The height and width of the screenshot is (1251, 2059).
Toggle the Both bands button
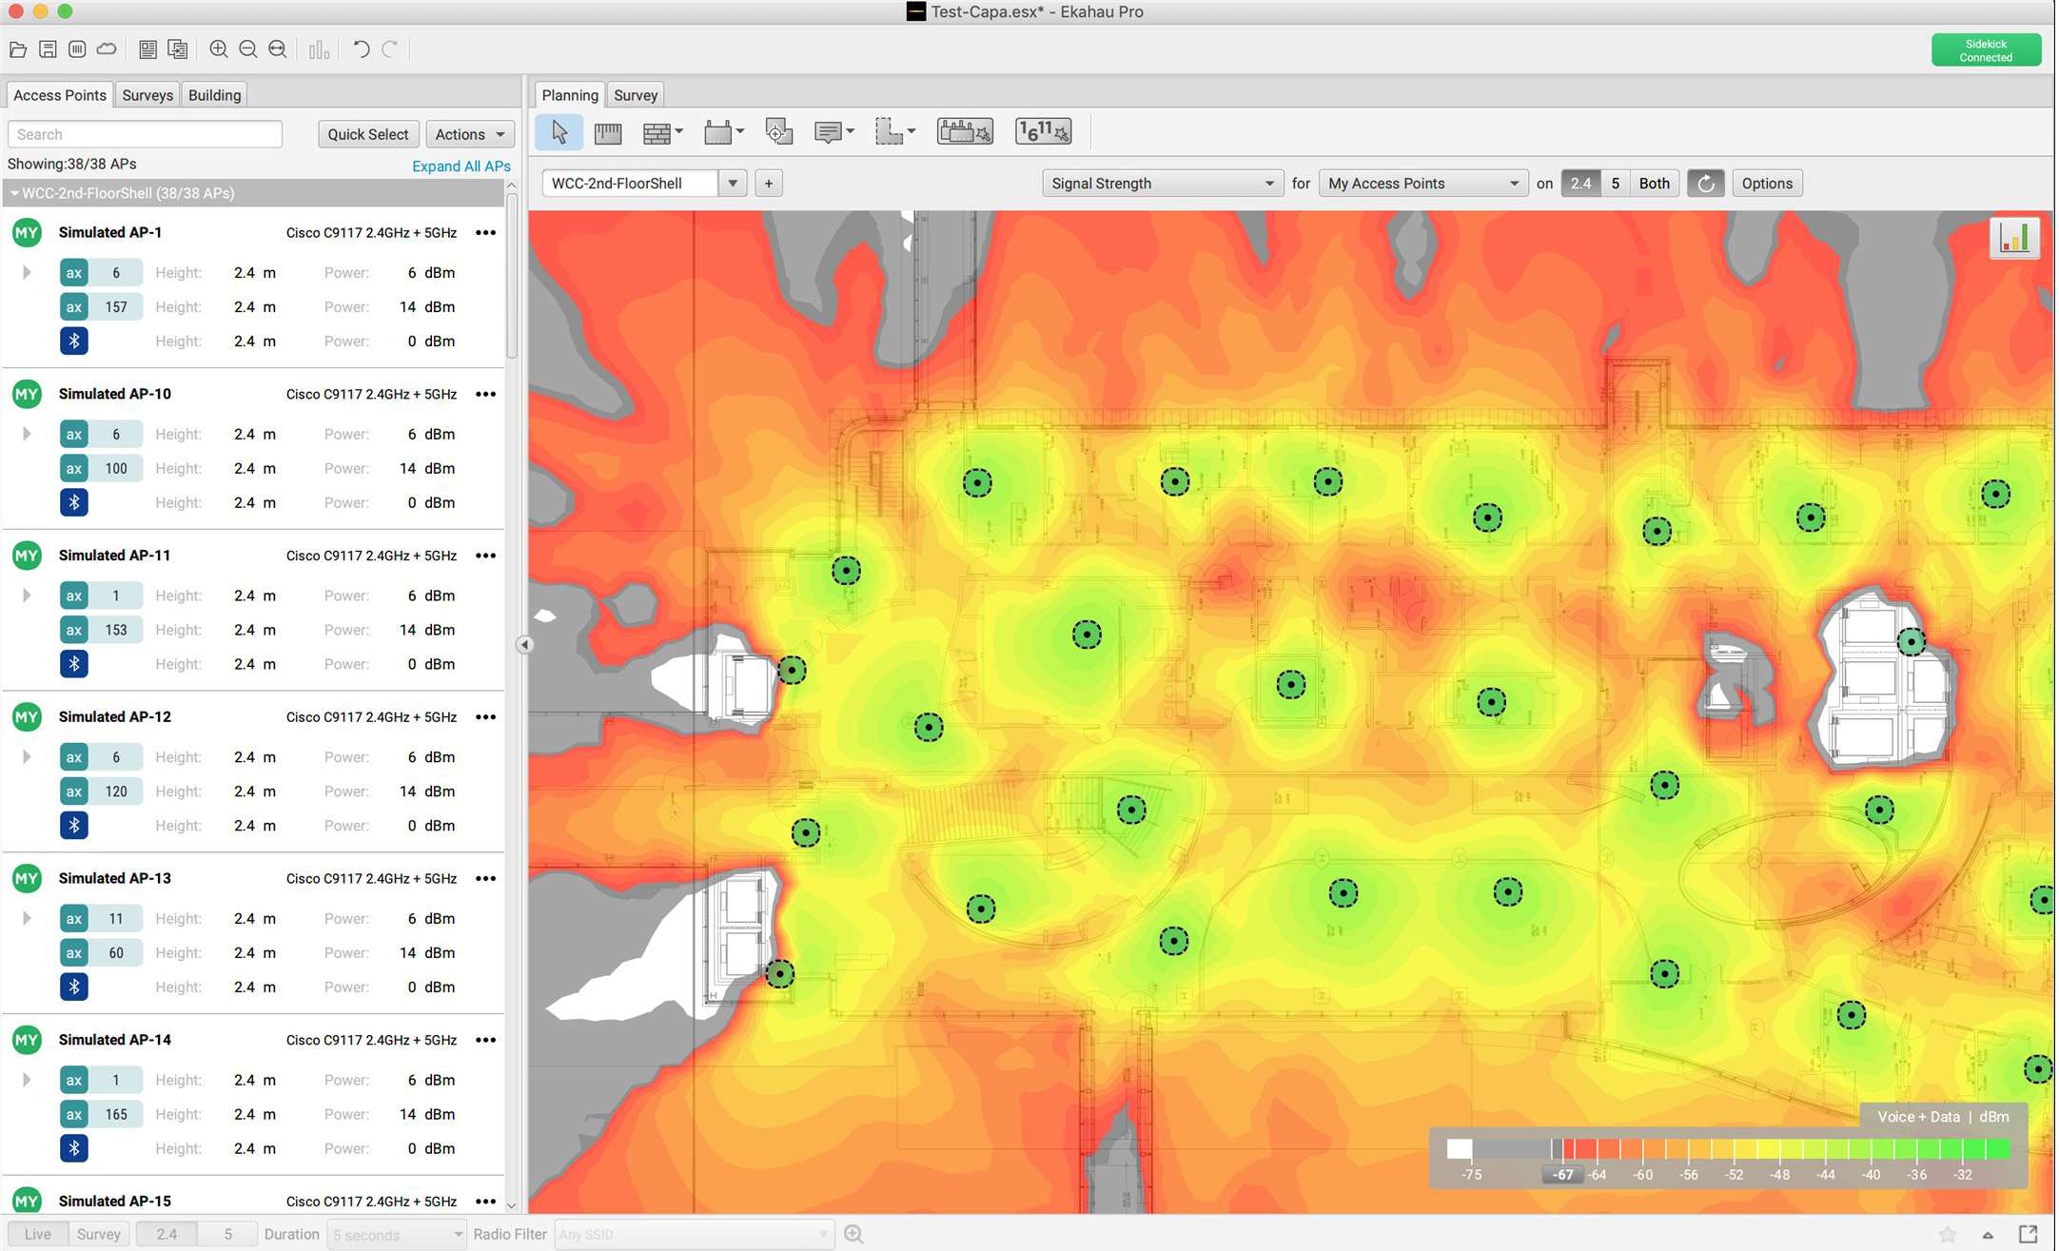(1654, 184)
